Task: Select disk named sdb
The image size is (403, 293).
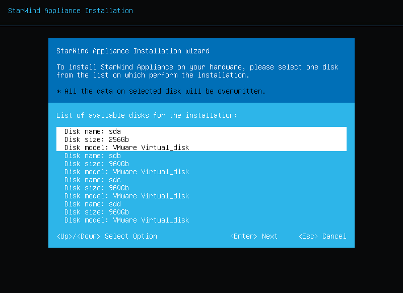Action: click(x=93, y=156)
